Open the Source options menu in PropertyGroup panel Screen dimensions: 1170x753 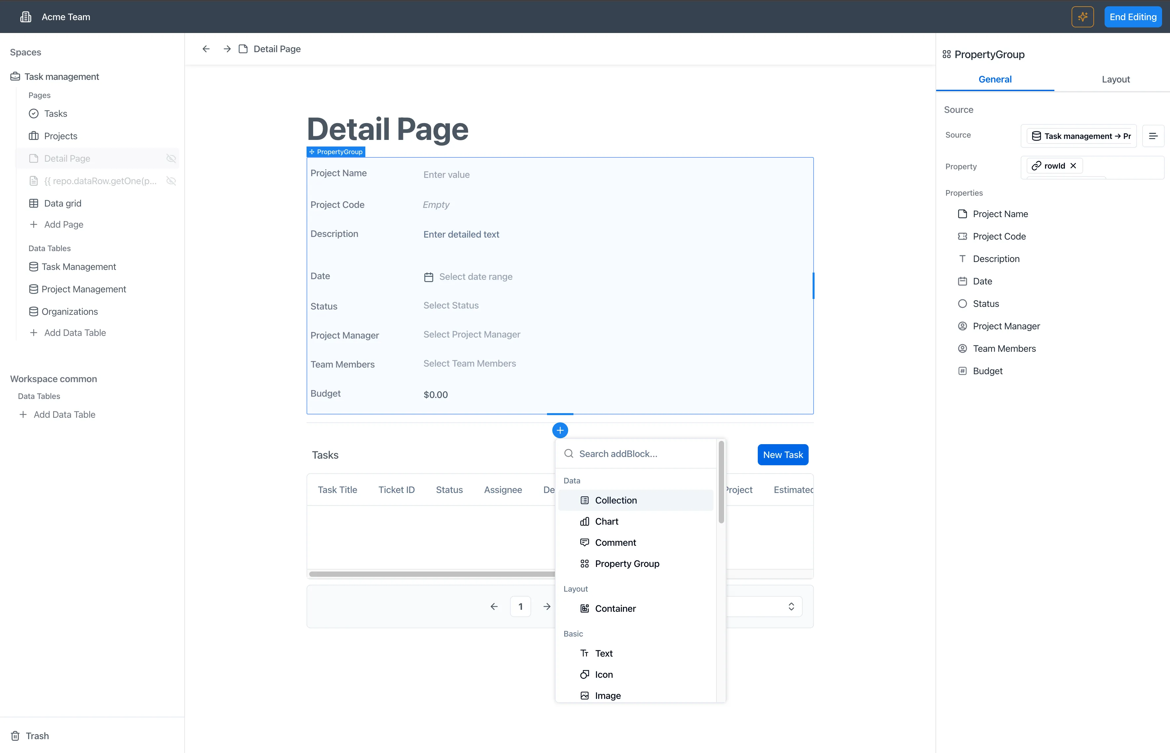coord(1153,135)
